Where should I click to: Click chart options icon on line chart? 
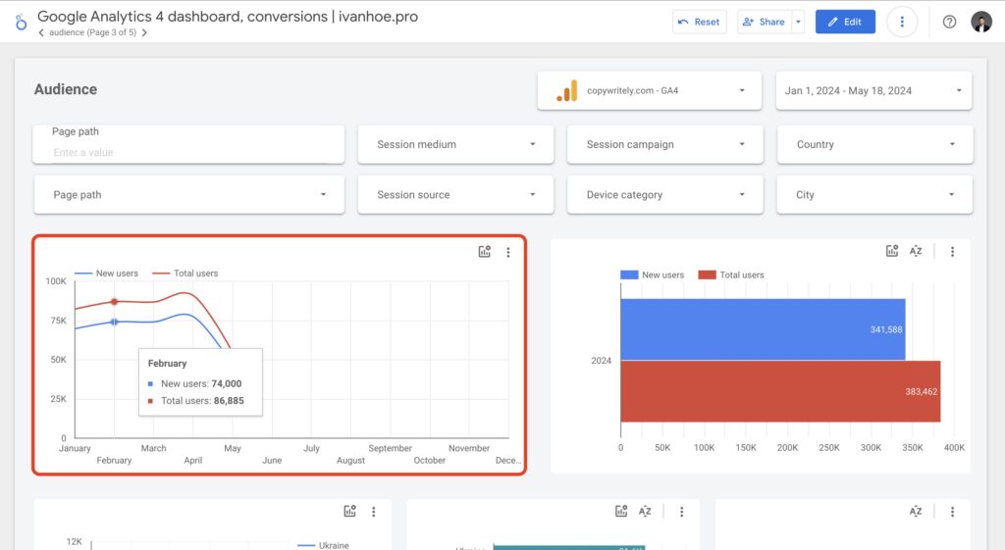coord(484,252)
